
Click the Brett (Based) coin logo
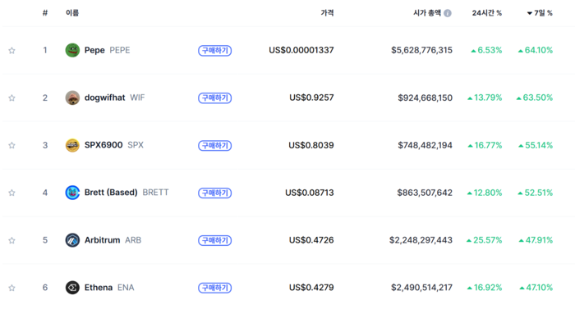(x=72, y=193)
